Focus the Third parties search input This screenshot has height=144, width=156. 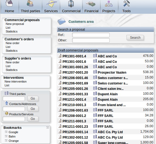pyautogui.click(x=14, y=99)
